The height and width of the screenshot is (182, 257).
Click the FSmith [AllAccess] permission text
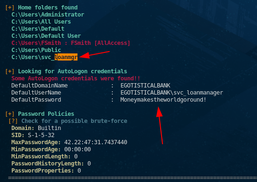click(x=101, y=43)
